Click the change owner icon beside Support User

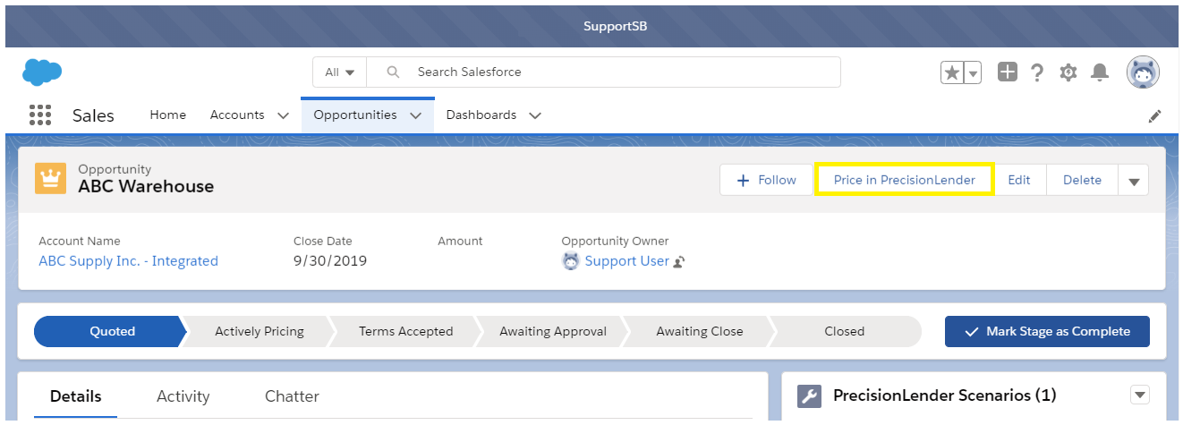679,261
